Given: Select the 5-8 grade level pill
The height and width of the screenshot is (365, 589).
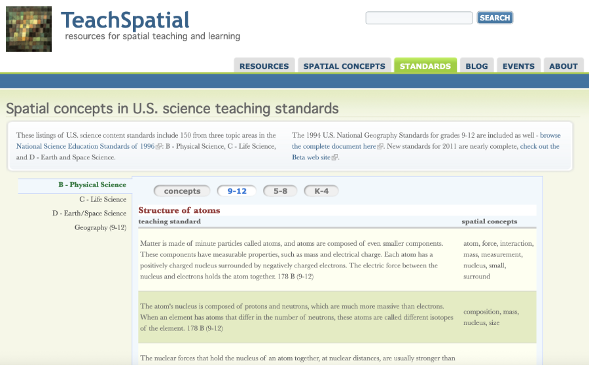Looking at the screenshot, I should pos(280,191).
